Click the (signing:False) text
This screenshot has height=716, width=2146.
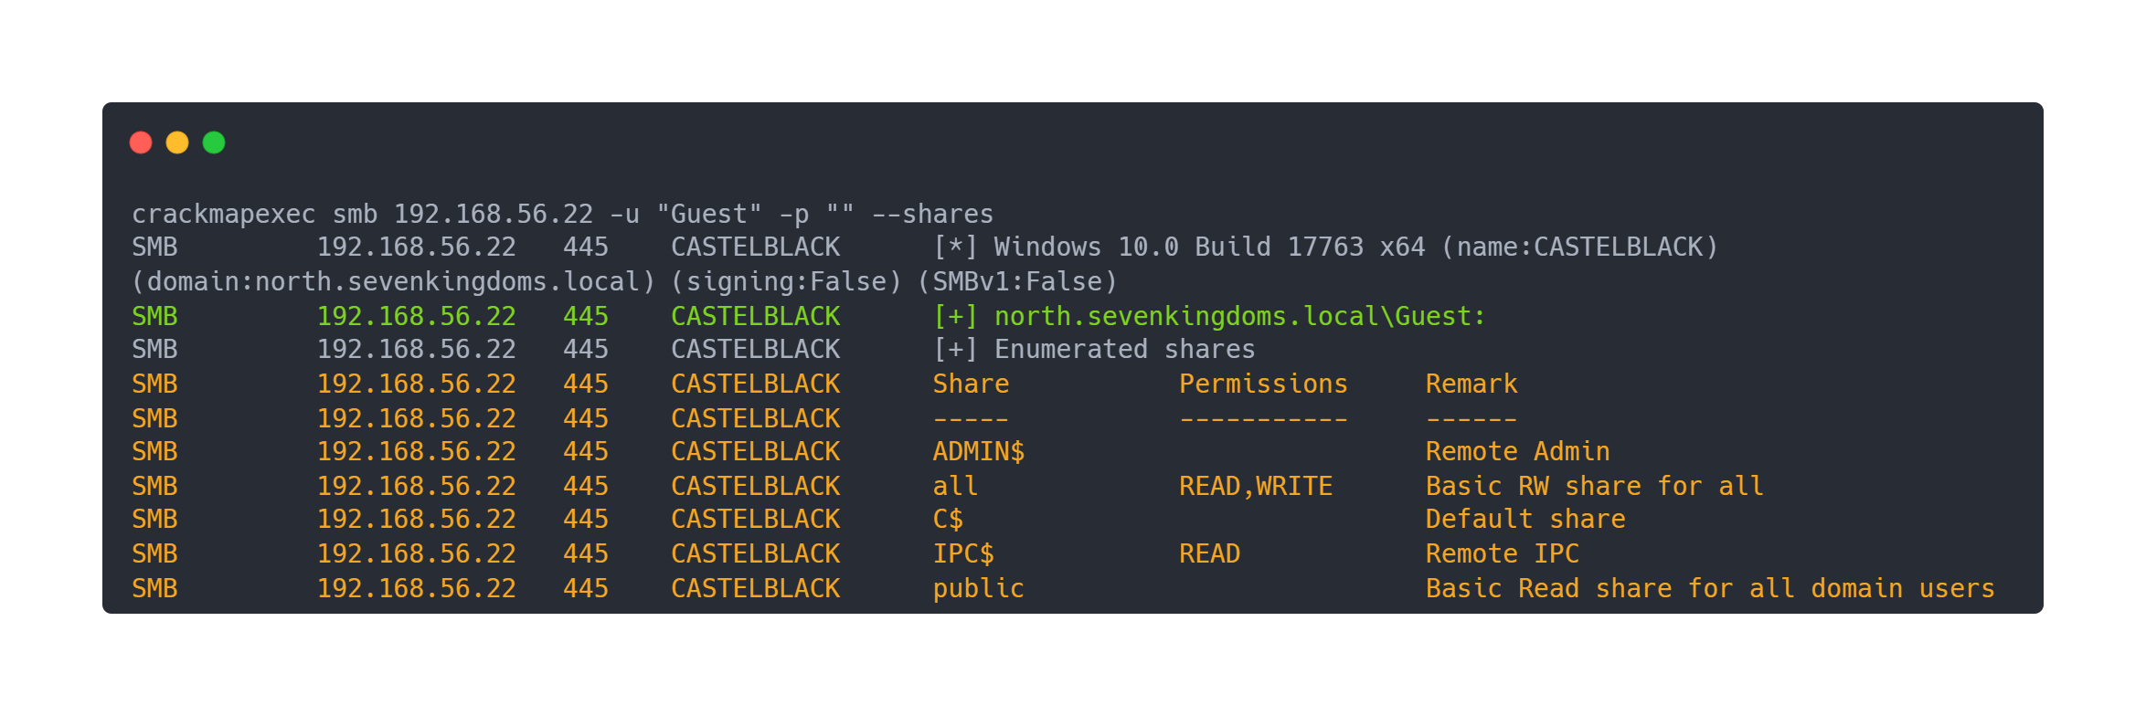(x=786, y=281)
